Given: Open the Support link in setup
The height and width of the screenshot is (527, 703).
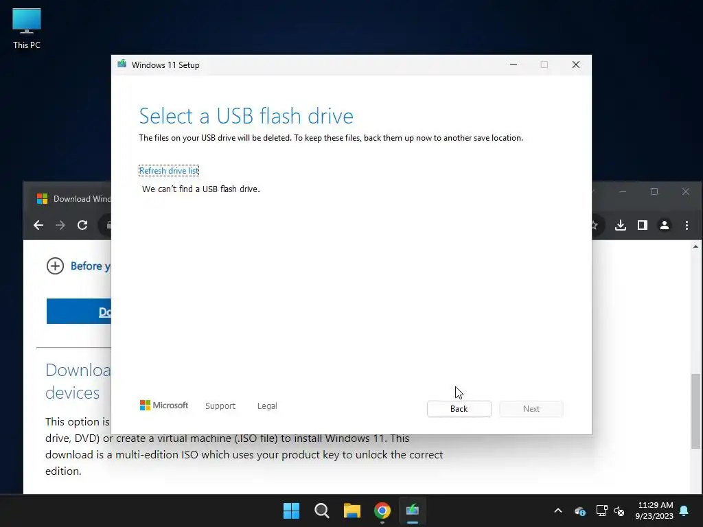Looking at the screenshot, I should [x=220, y=406].
